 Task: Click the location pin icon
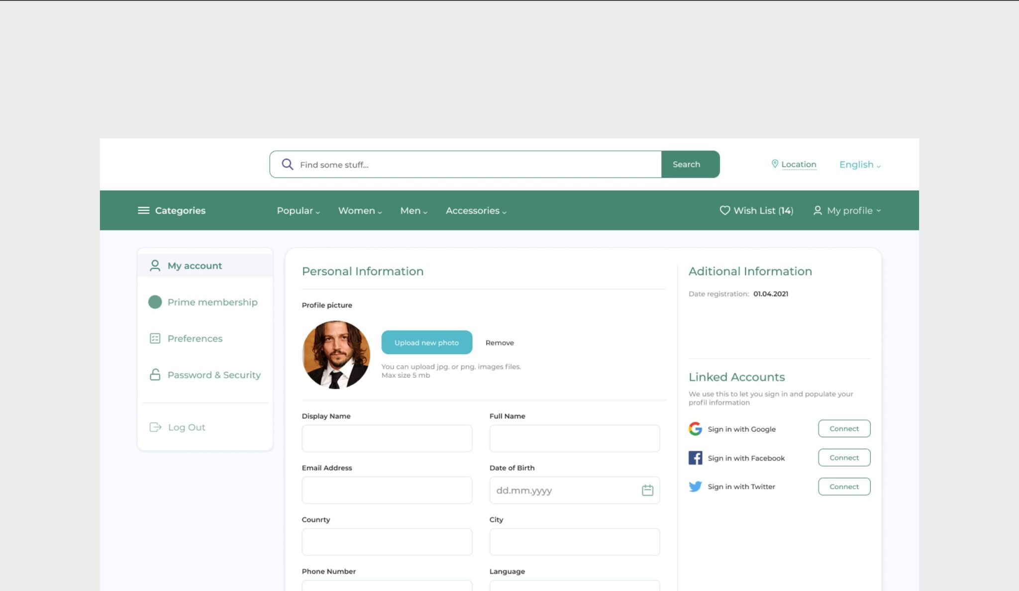pyautogui.click(x=775, y=164)
